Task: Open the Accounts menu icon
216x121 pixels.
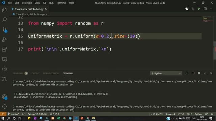Action: pyautogui.click(x=4, y=97)
